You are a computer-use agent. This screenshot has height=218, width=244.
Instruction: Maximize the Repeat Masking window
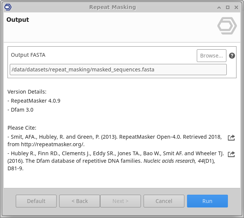pyautogui.click(x=228, y=7)
